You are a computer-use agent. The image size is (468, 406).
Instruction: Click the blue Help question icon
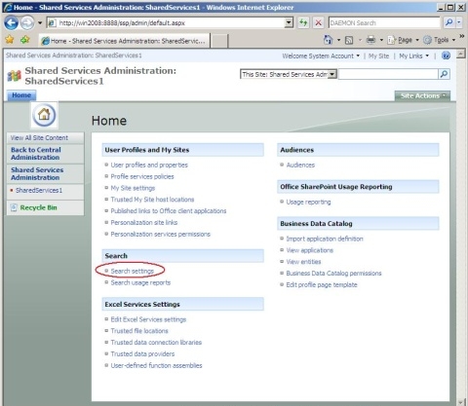click(446, 55)
